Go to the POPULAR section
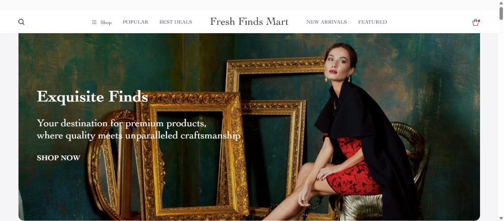 point(135,22)
